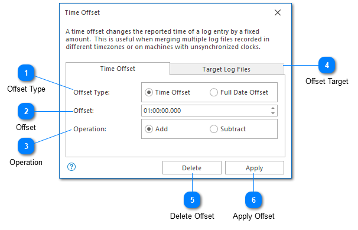The width and height of the screenshot is (358, 230).
Task: Decrease the offset with the down arrow
Action: click(x=273, y=113)
